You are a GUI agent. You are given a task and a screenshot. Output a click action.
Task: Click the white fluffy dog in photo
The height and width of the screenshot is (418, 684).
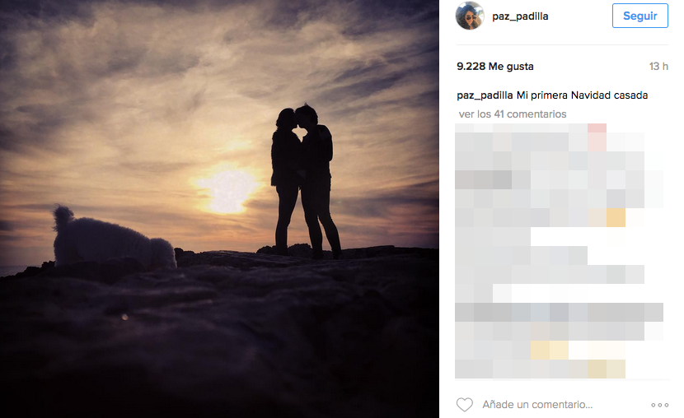tap(114, 239)
